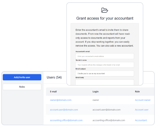Open the Accountant role link
Image resolution: width=156 pixels, height=127 pixels.
(141, 120)
